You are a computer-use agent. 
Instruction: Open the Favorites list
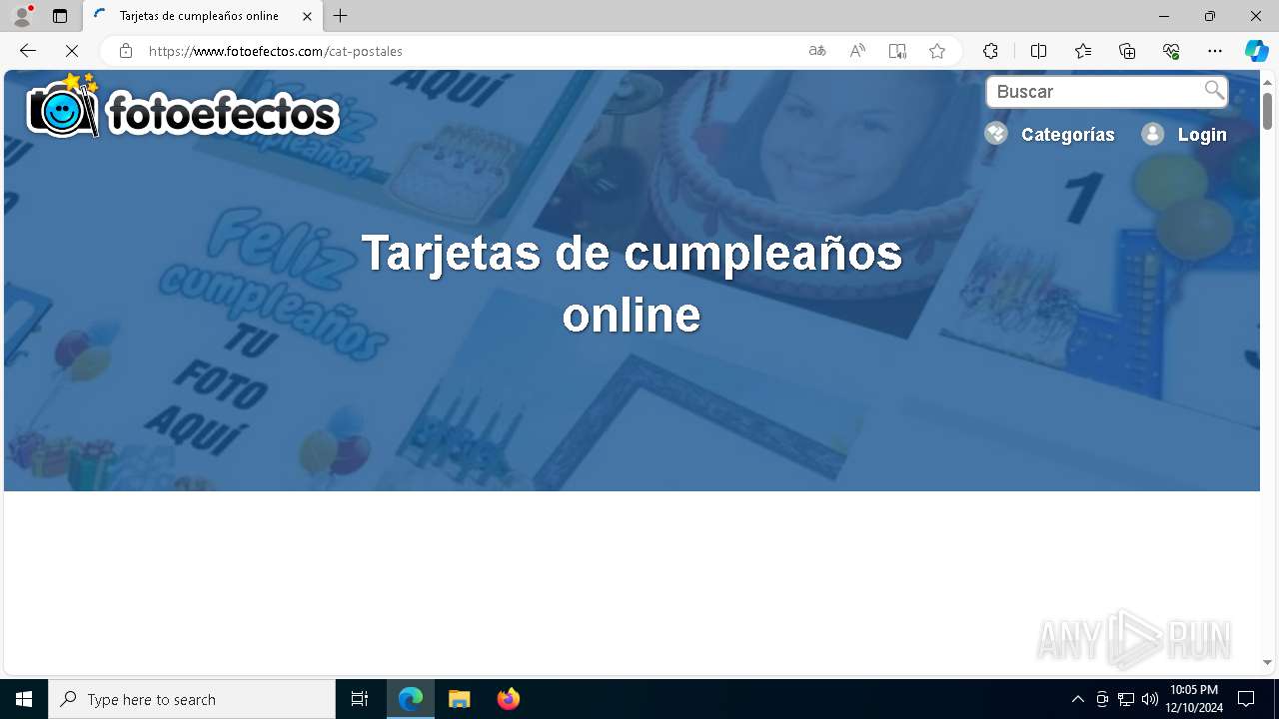pyautogui.click(x=1083, y=51)
